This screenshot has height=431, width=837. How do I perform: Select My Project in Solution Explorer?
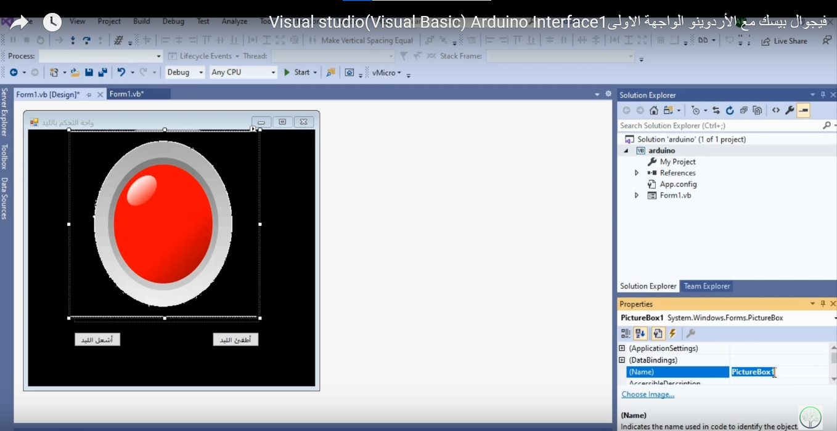[x=677, y=162]
